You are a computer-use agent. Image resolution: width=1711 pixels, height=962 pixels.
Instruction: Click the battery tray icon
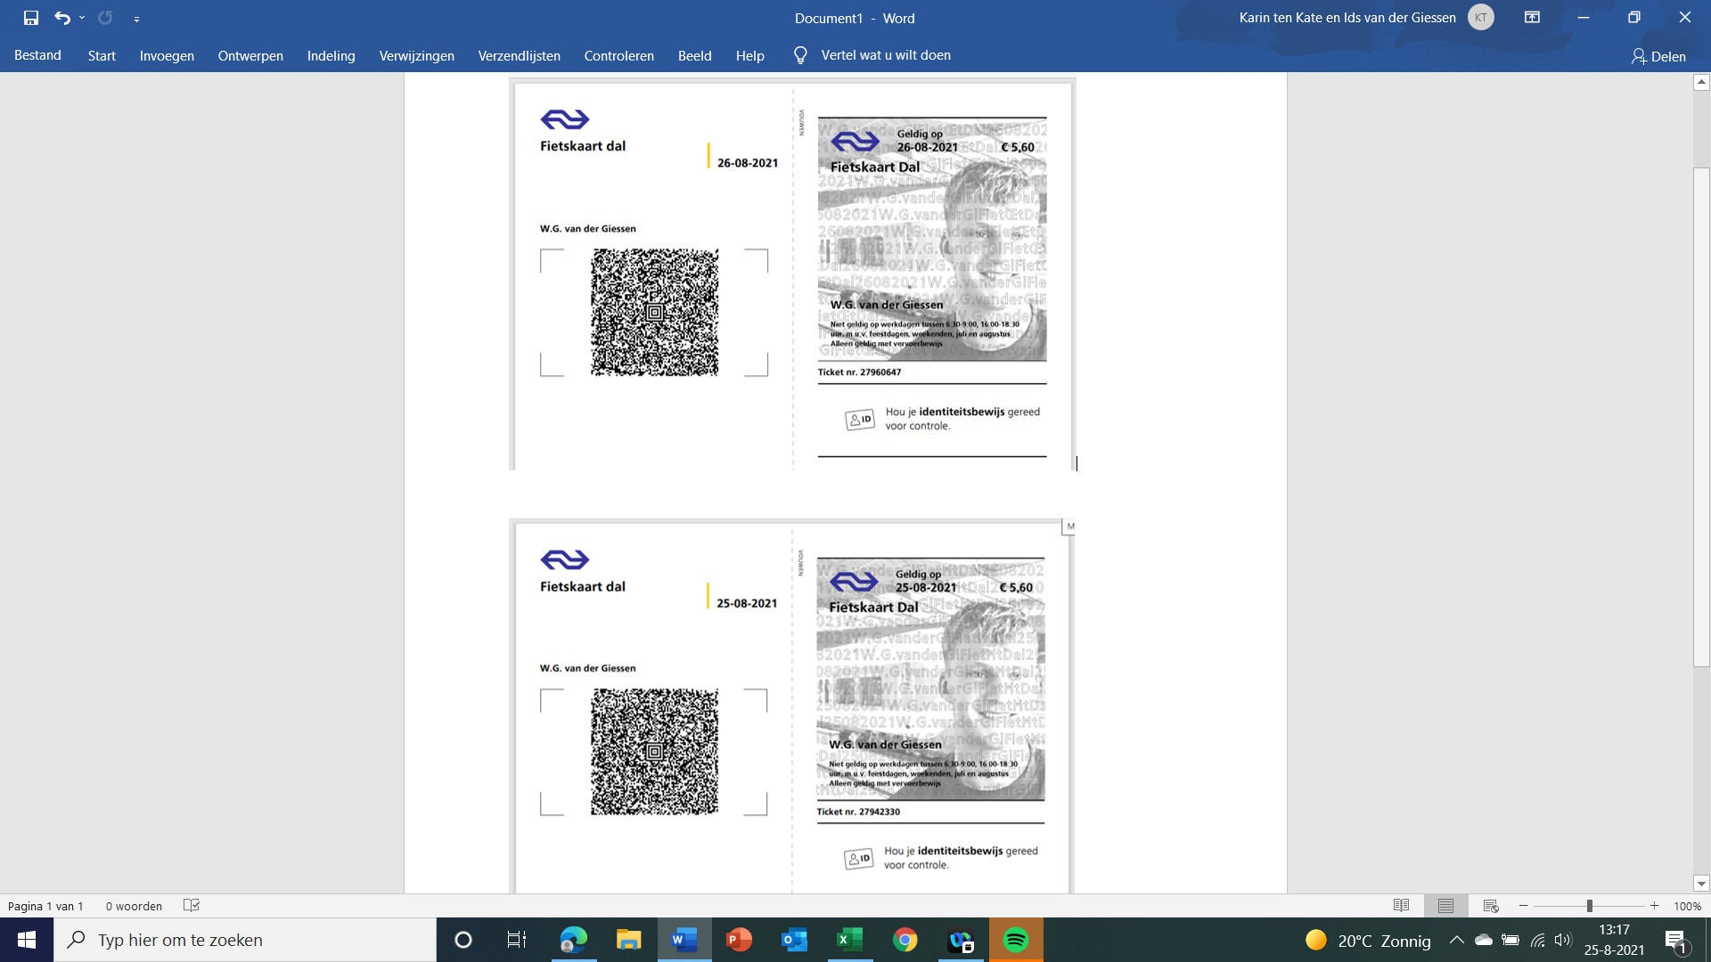(x=1510, y=940)
